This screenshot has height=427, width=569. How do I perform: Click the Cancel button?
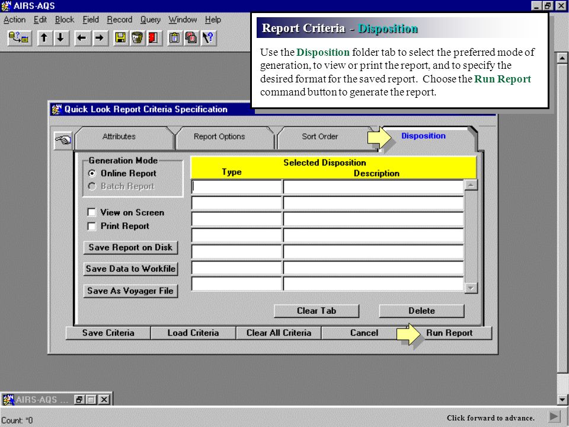point(364,333)
